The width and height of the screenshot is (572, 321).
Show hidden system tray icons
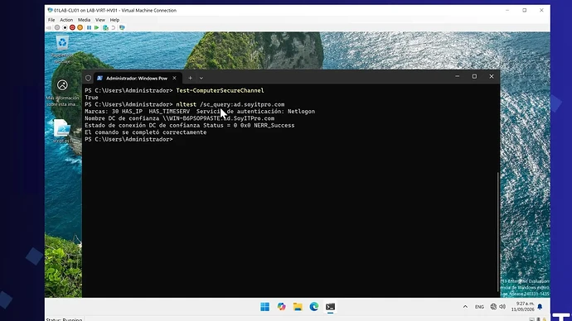point(465,307)
